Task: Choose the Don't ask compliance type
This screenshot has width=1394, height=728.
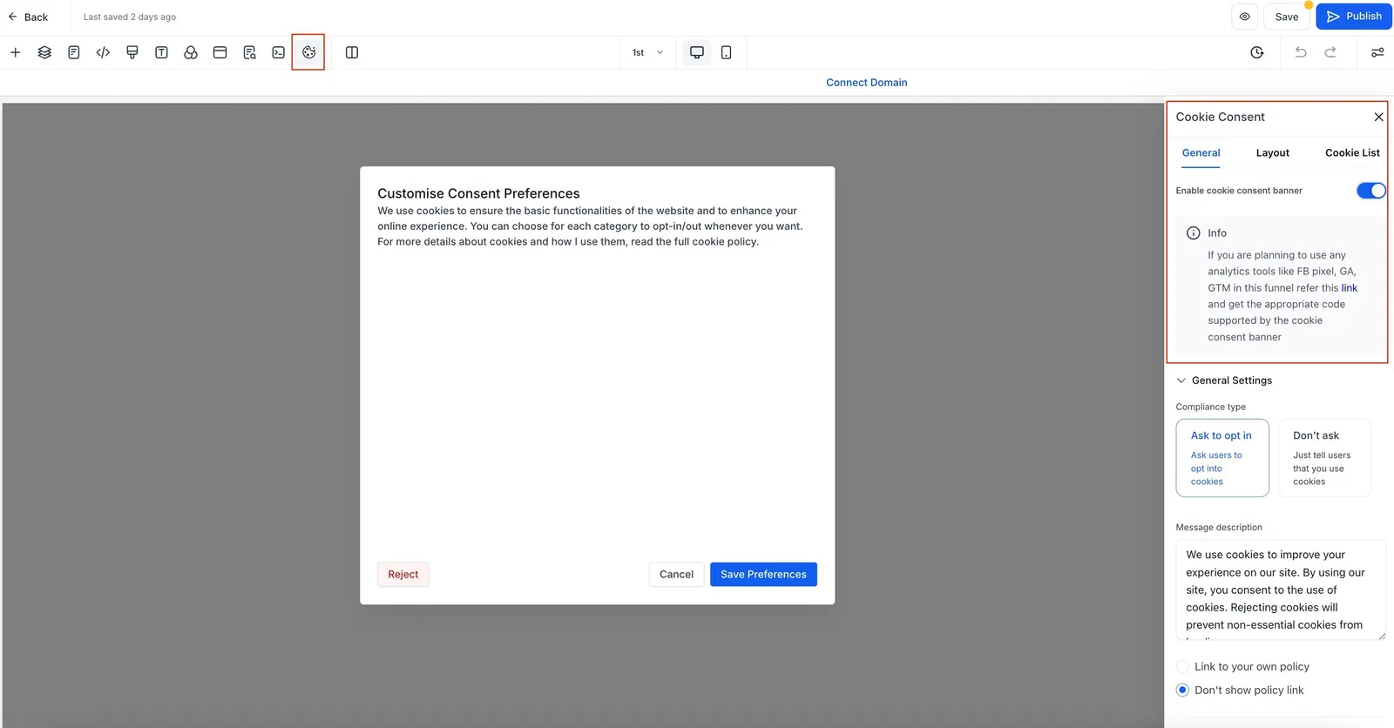Action: 1324,458
